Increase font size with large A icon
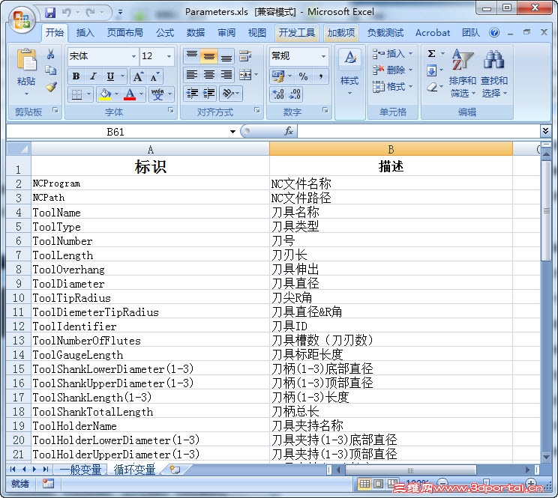558x498 pixels. 138,76
